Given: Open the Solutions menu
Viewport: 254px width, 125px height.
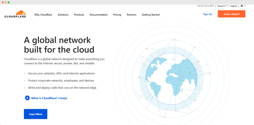Looking at the screenshot, I should pos(63,15).
